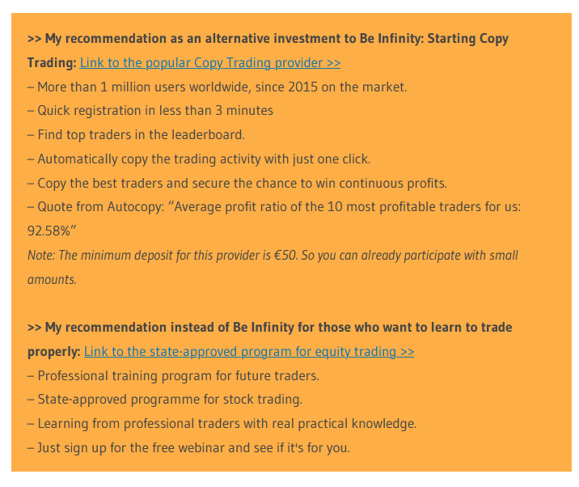The width and height of the screenshot is (579, 487).
Task: Click the "Professional training program for future traders" line
Action: 173,376
